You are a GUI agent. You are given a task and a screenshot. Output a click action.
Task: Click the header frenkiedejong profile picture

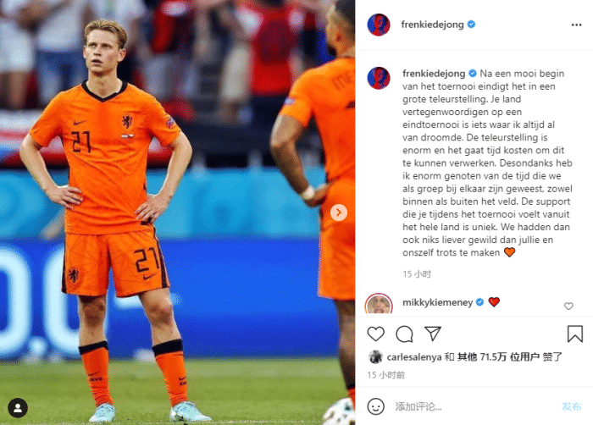click(x=379, y=25)
